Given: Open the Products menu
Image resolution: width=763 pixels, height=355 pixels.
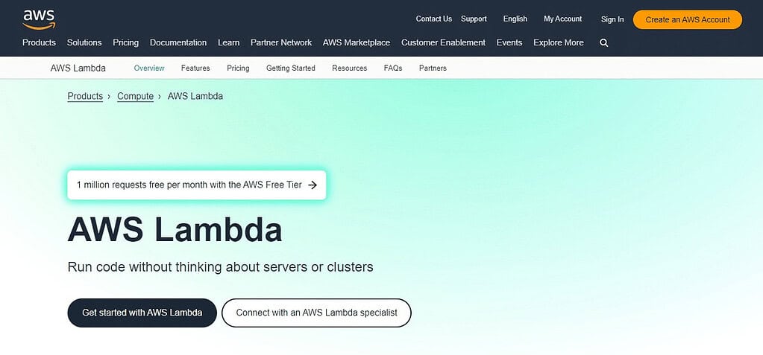Looking at the screenshot, I should coord(39,42).
